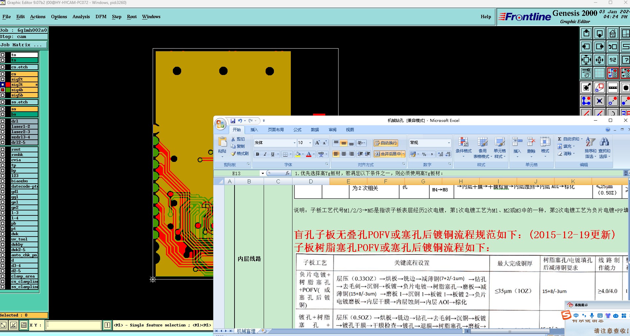Switch to the 公式 (Formulas) tab in Excel

point(297,130)
